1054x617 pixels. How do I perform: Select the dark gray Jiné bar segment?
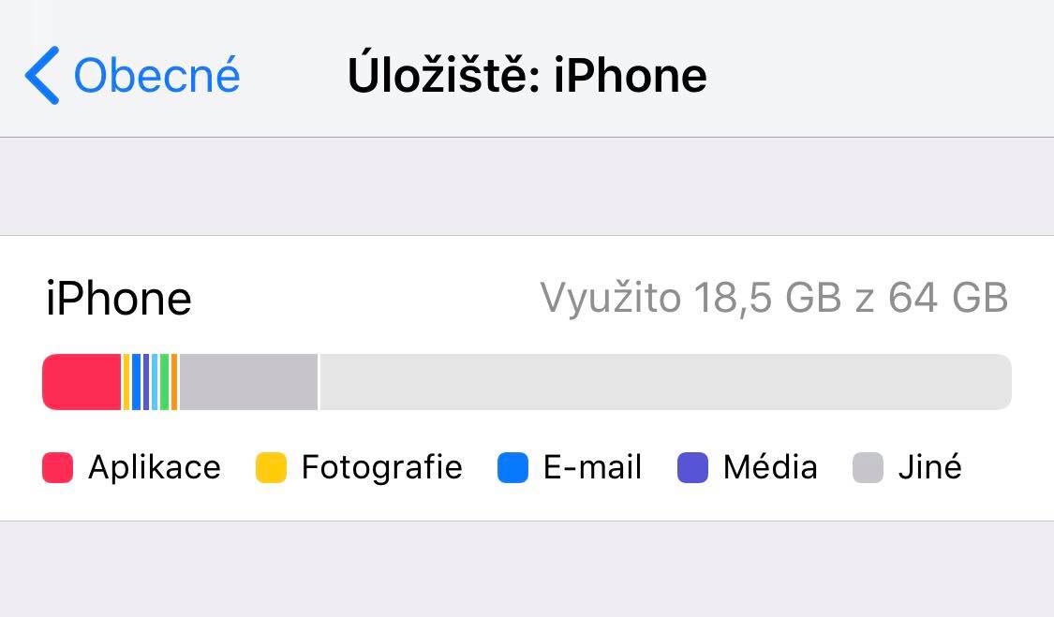248,382
